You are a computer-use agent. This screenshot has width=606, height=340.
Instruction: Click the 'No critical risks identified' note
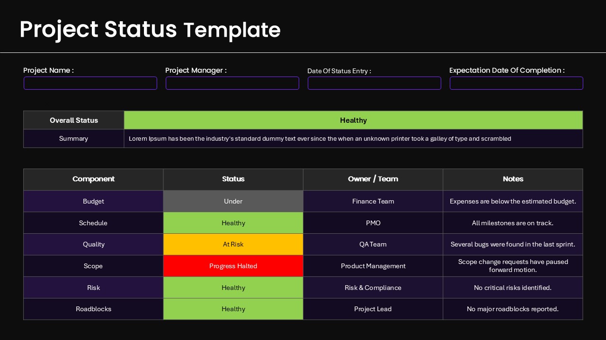(x=513, y=288)
